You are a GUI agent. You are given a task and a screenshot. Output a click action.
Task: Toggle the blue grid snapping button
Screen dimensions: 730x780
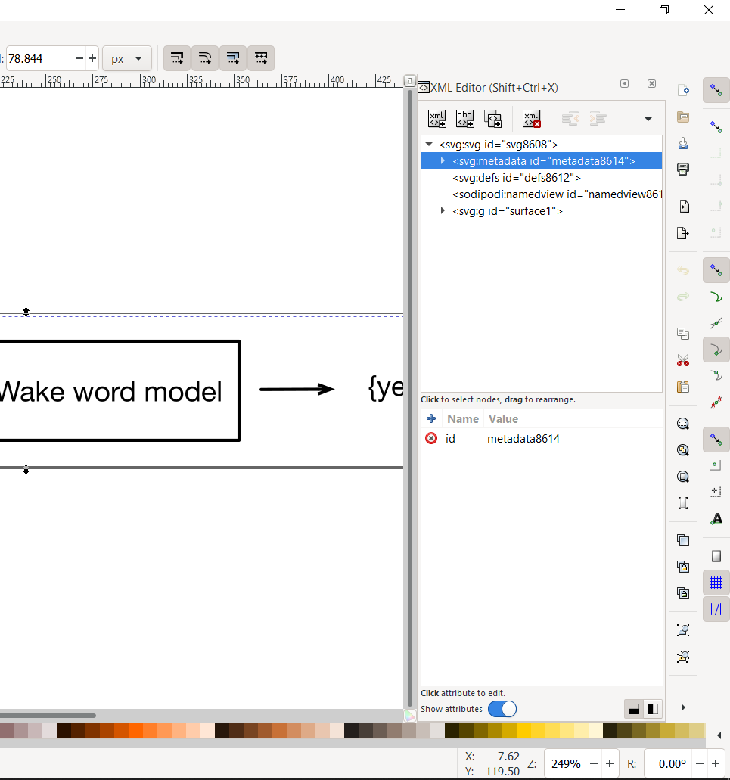pyautogui.click(x=716, y=583)
